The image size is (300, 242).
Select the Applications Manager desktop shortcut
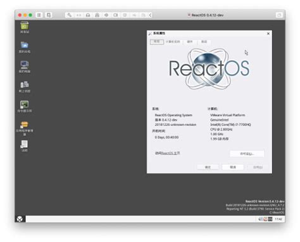point(25,128)
